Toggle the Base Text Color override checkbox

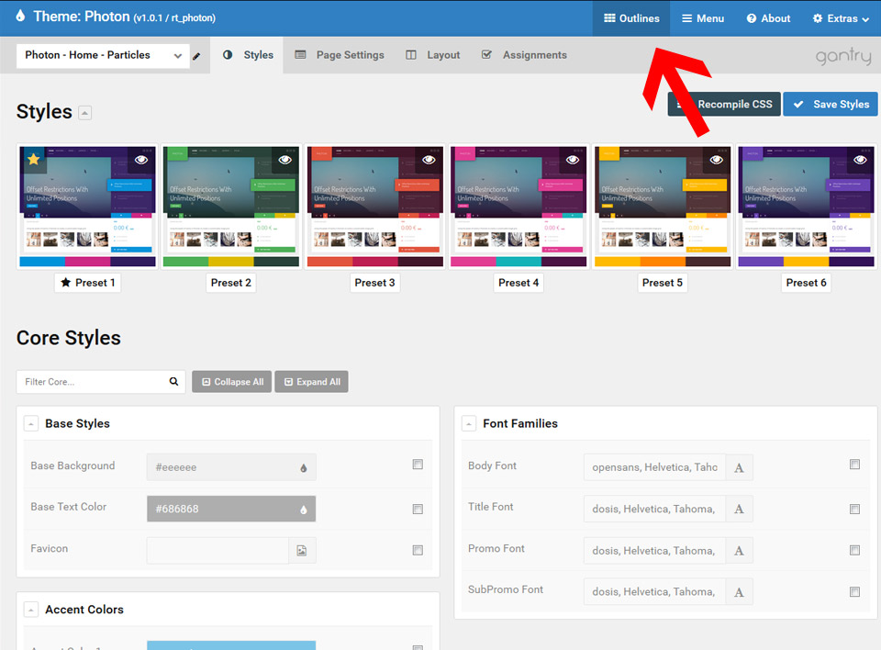418,509
